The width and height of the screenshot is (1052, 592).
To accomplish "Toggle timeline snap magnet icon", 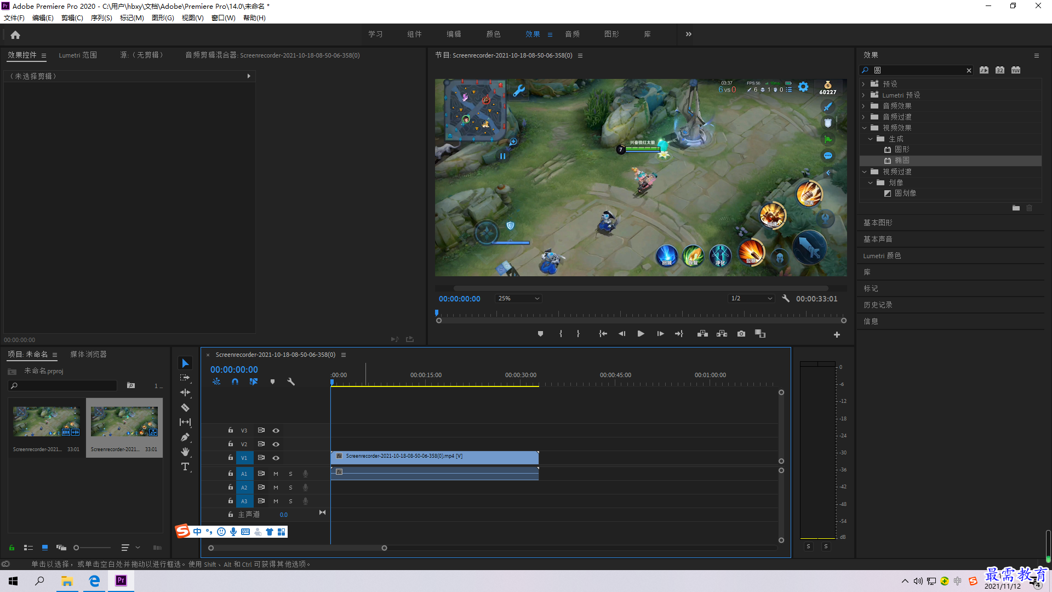I will 235,382.
